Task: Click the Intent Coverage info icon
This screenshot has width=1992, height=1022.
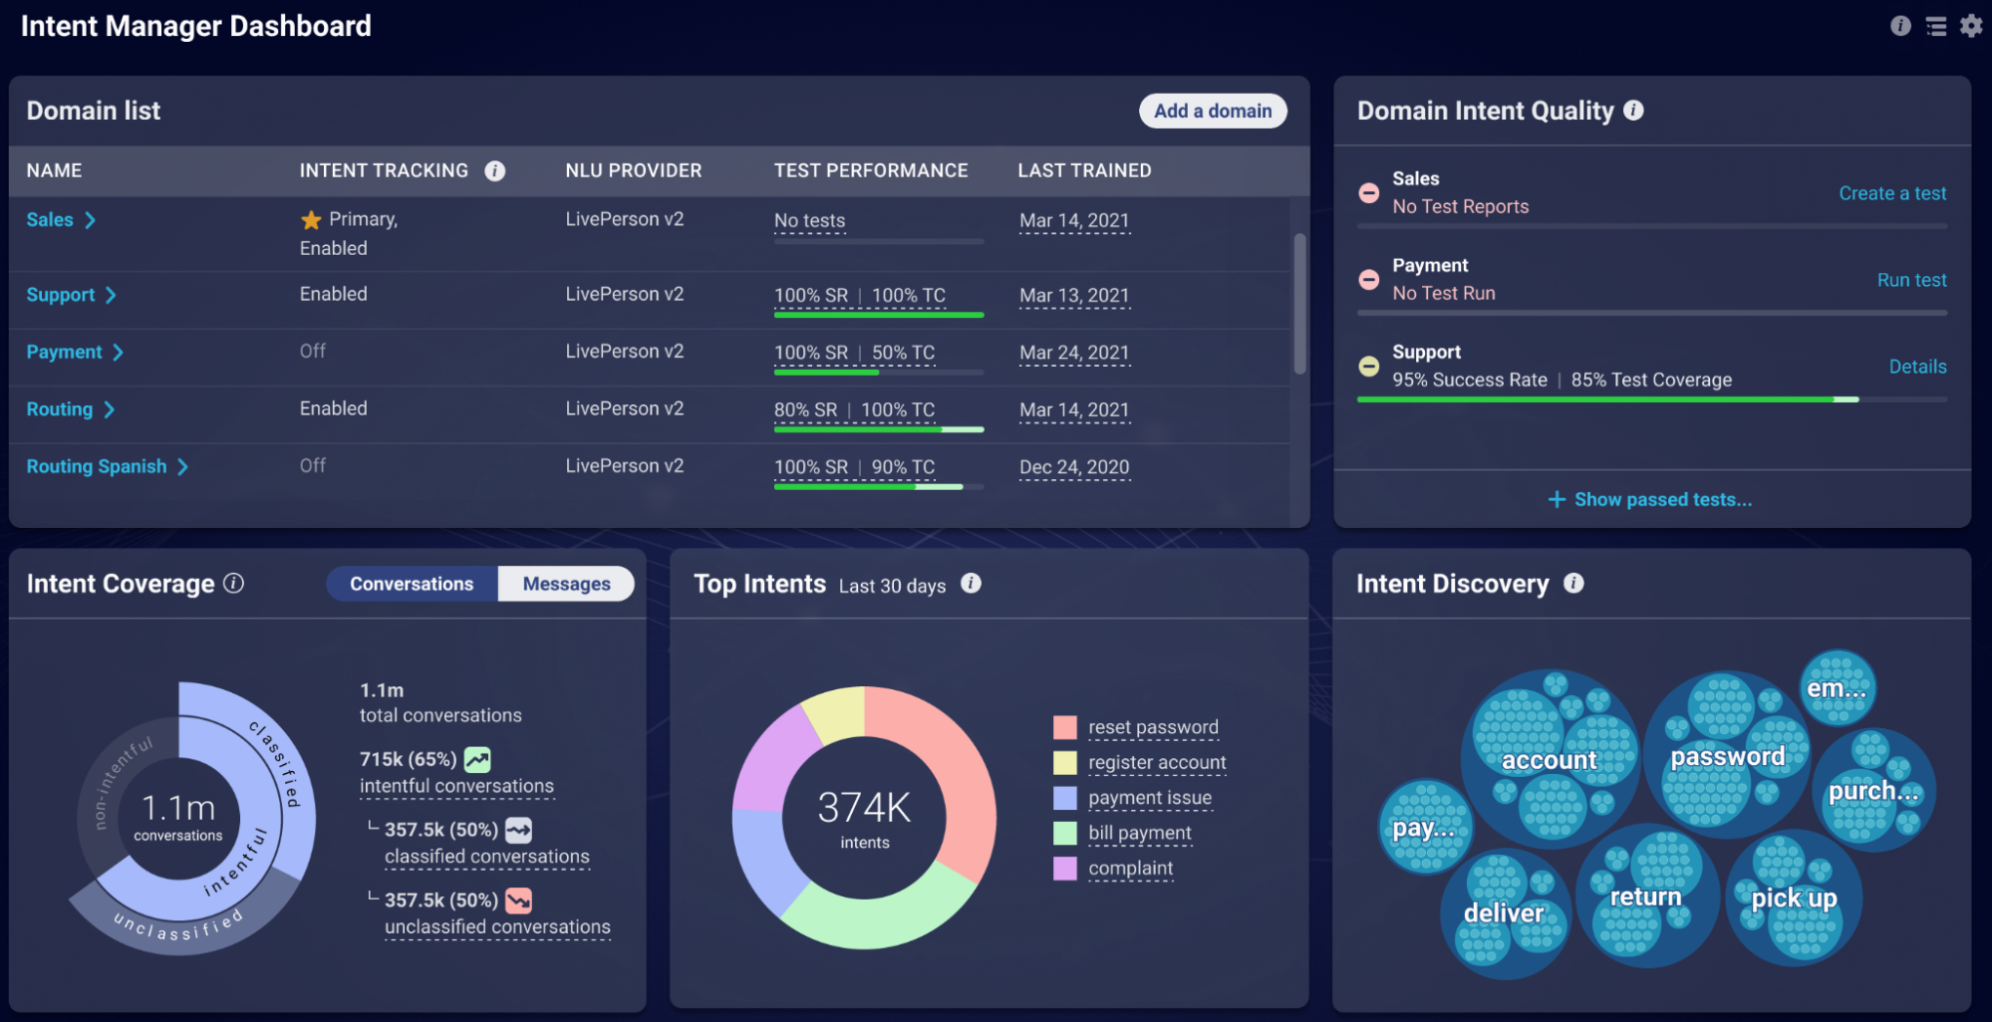Action: click(x=233, y=584)
